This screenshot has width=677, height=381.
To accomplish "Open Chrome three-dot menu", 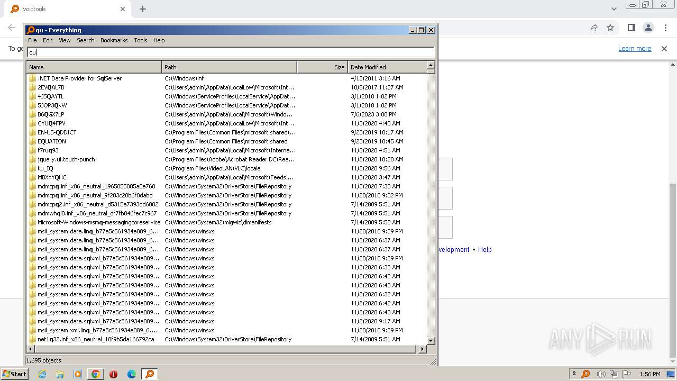I will pos(665,28).
